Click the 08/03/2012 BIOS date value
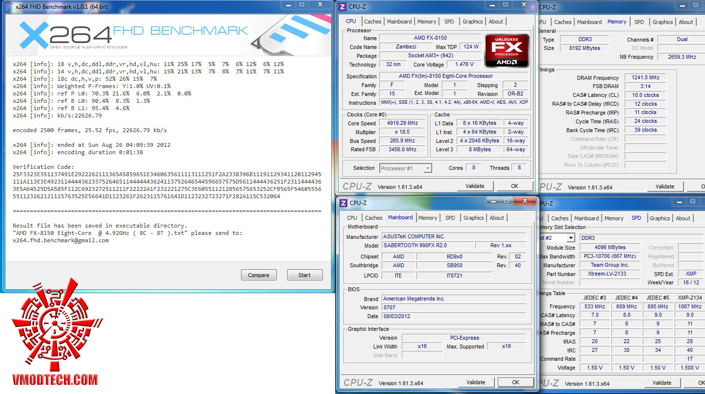Viewport: 705px width, 394px height. click(454, 317)
